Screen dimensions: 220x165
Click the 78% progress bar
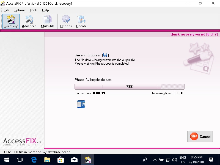[x=129, y=87]
